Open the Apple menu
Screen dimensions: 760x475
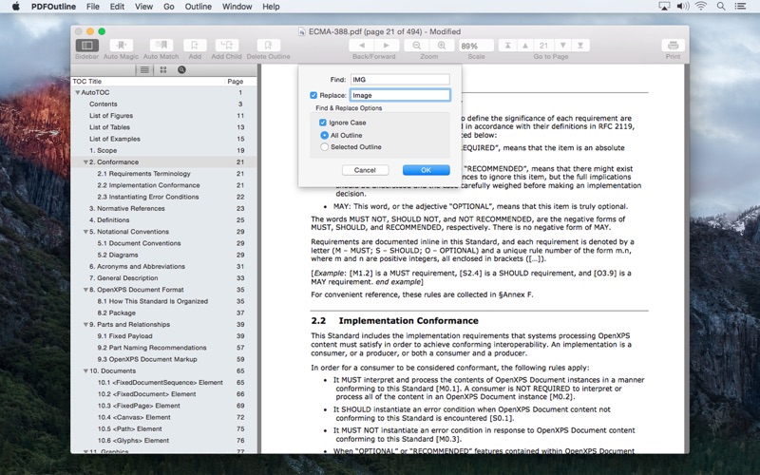click(x=15, y=7)
